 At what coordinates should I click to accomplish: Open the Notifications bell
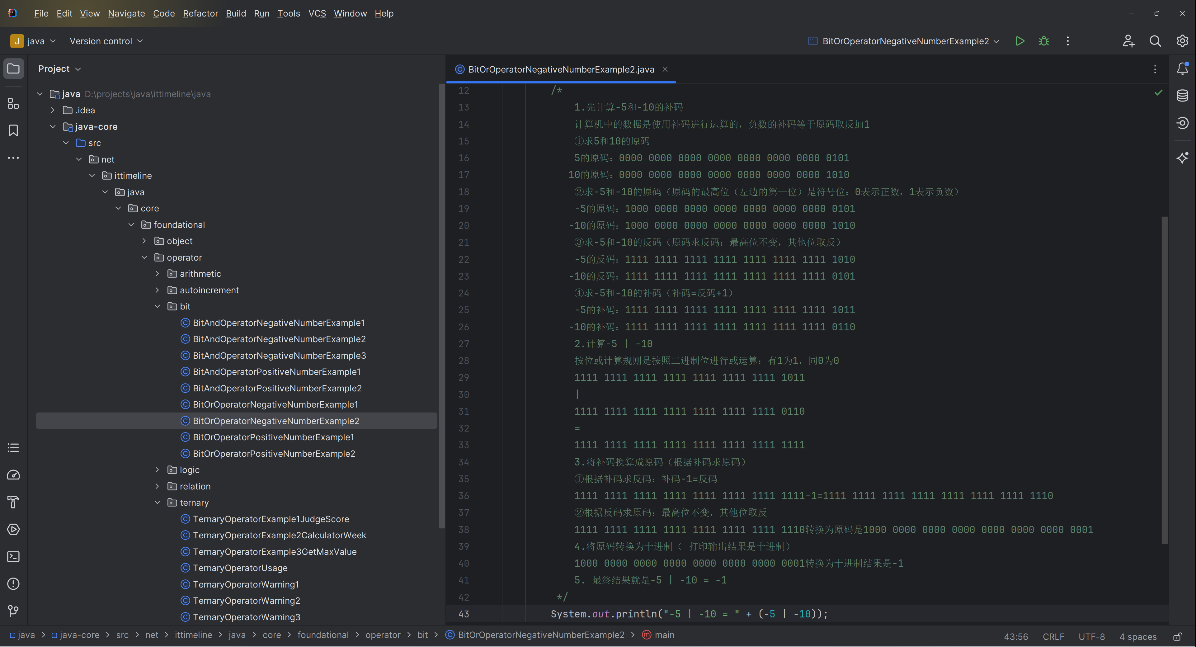pos(1182,69)
